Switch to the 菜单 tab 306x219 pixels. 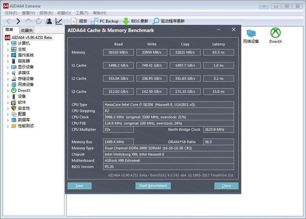[x=9, y=30]
